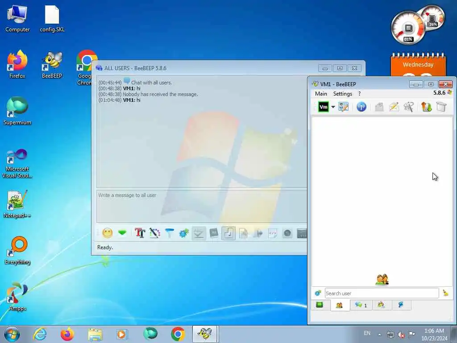Viewport: 457px width, 343px height.
Task: Open the Ampps desktop shortcut
Action: 17,297
